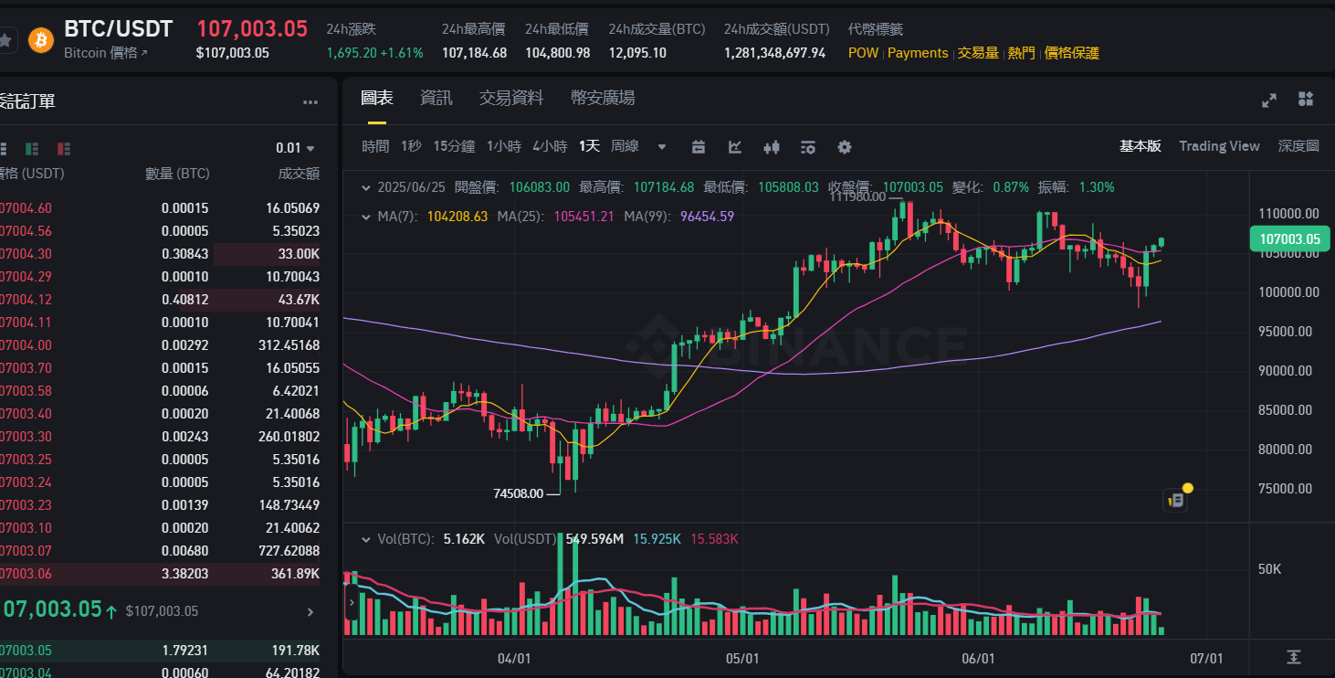Open the Bitcoin 價格 link
The image size is (1335, 678).
106,53
